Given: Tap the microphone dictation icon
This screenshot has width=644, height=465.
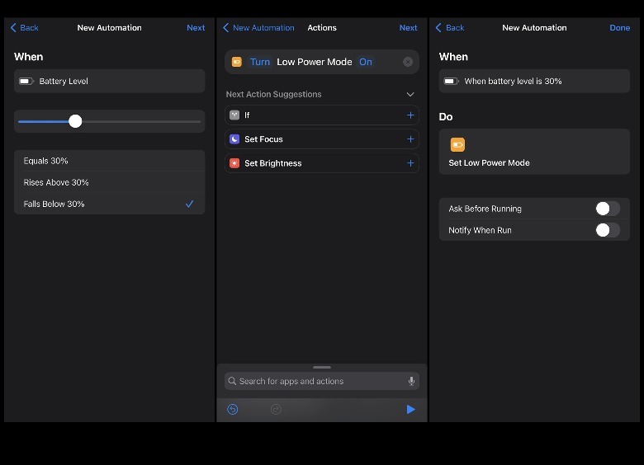Looking at the screenshot, I should [411, 382].
